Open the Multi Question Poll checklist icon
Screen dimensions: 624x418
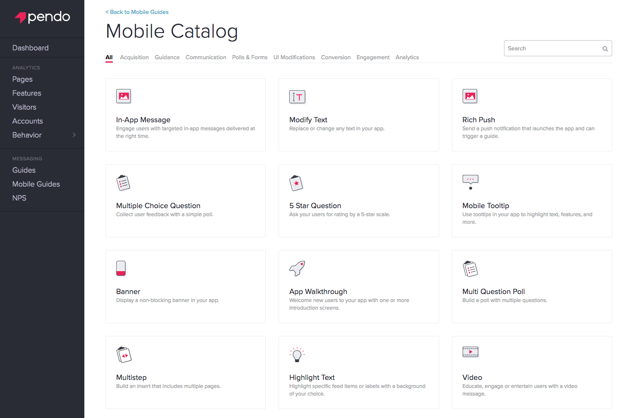pyautogui.click(x=470, y=268)
